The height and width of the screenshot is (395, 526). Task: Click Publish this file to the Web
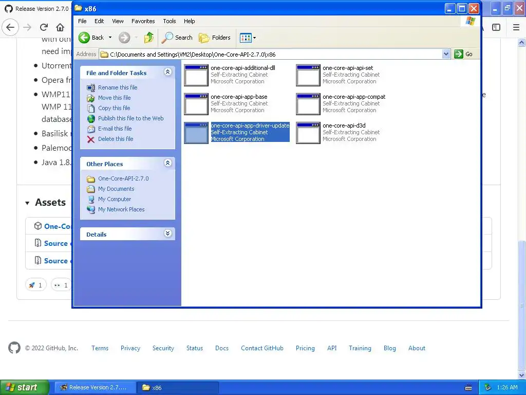click(131, 118)
